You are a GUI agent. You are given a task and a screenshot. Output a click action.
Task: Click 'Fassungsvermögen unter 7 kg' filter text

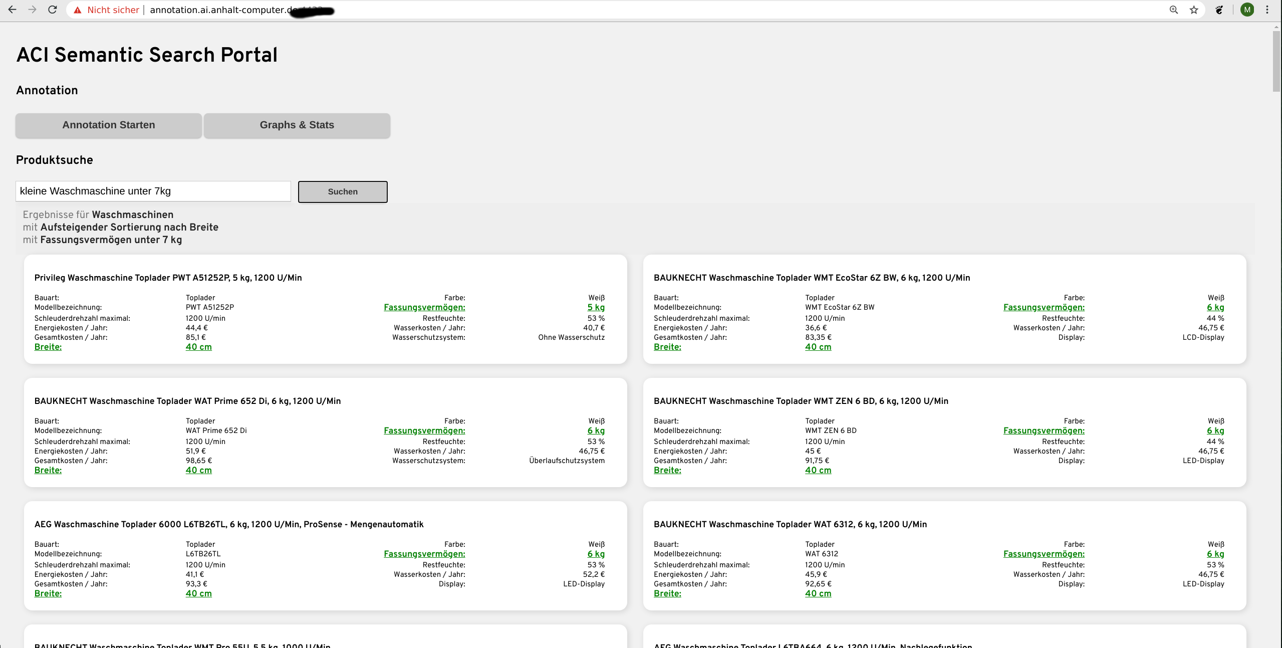[x=111, y=240]
